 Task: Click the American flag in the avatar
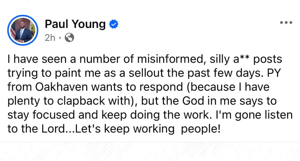tap(13, 30)
